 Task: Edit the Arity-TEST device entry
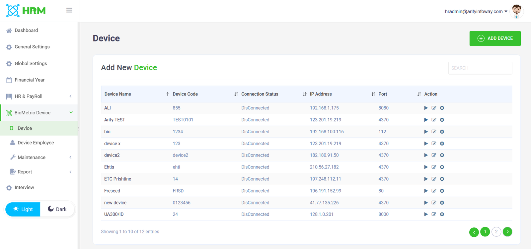434,120
